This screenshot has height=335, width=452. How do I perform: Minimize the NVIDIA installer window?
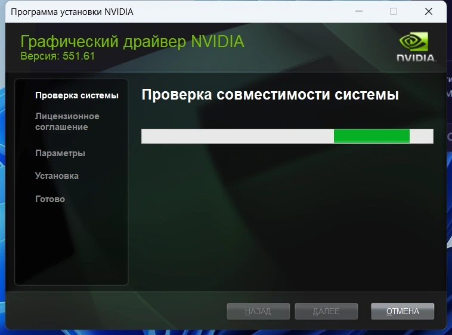click(x=359, y=11)
